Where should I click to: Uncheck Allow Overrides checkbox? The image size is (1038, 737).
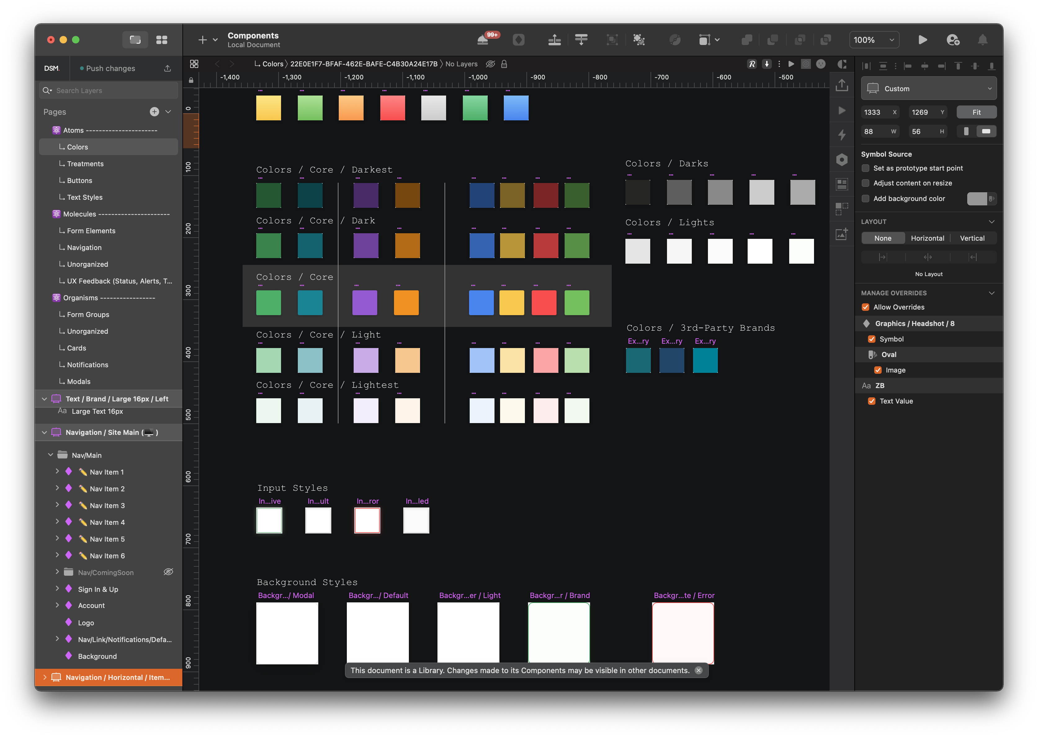click(x=866, y=307)
